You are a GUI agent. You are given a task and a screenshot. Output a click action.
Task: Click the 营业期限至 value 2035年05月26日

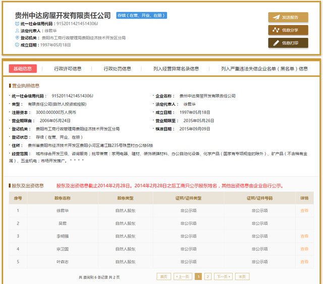[x=198, y=121]
